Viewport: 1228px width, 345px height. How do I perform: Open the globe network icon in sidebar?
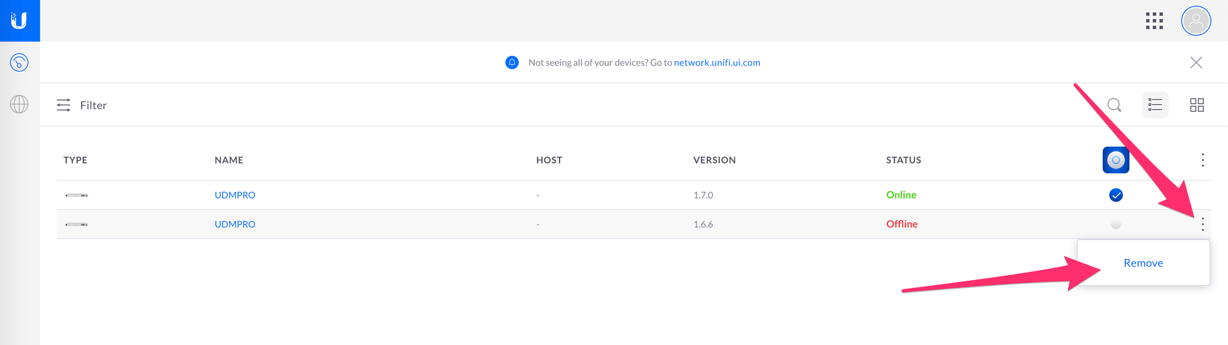20,104
